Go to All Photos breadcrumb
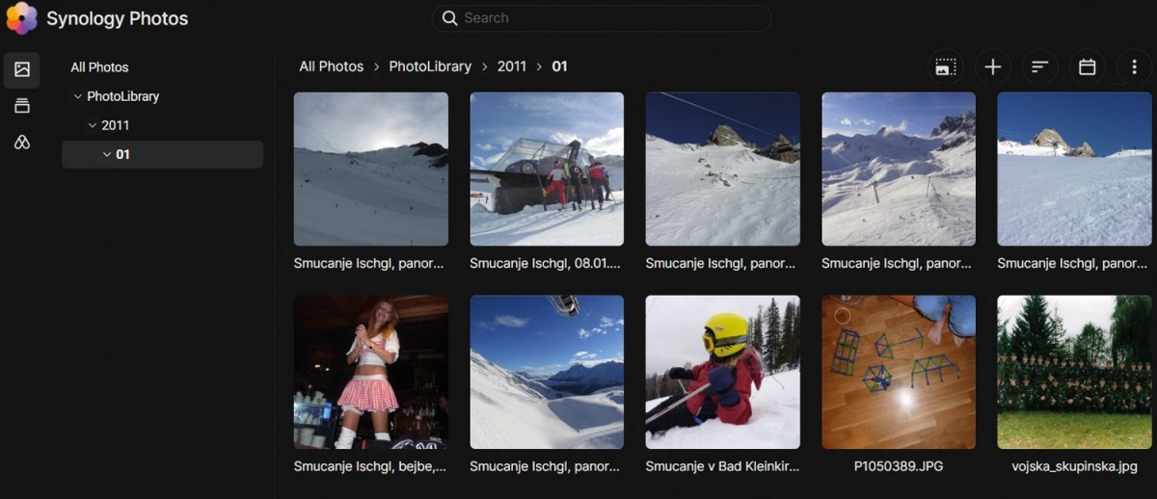The height and width of the screenshot is (499, 1157). click(332, 66)
